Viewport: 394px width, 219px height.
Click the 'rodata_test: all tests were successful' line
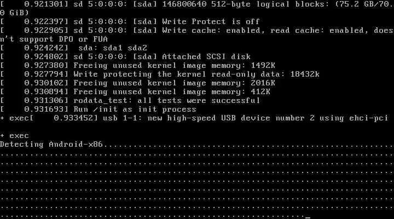(130, 101)
